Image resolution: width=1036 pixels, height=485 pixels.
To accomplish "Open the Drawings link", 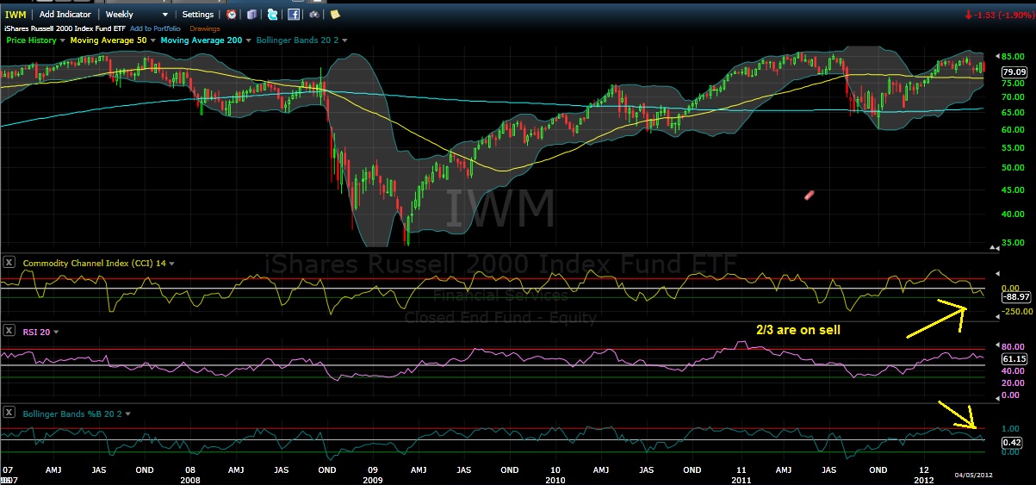I will tap(204, 28).
